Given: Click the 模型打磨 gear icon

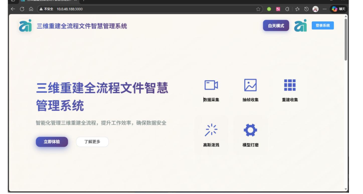Looking at the screenshot, I should [250, 130].
